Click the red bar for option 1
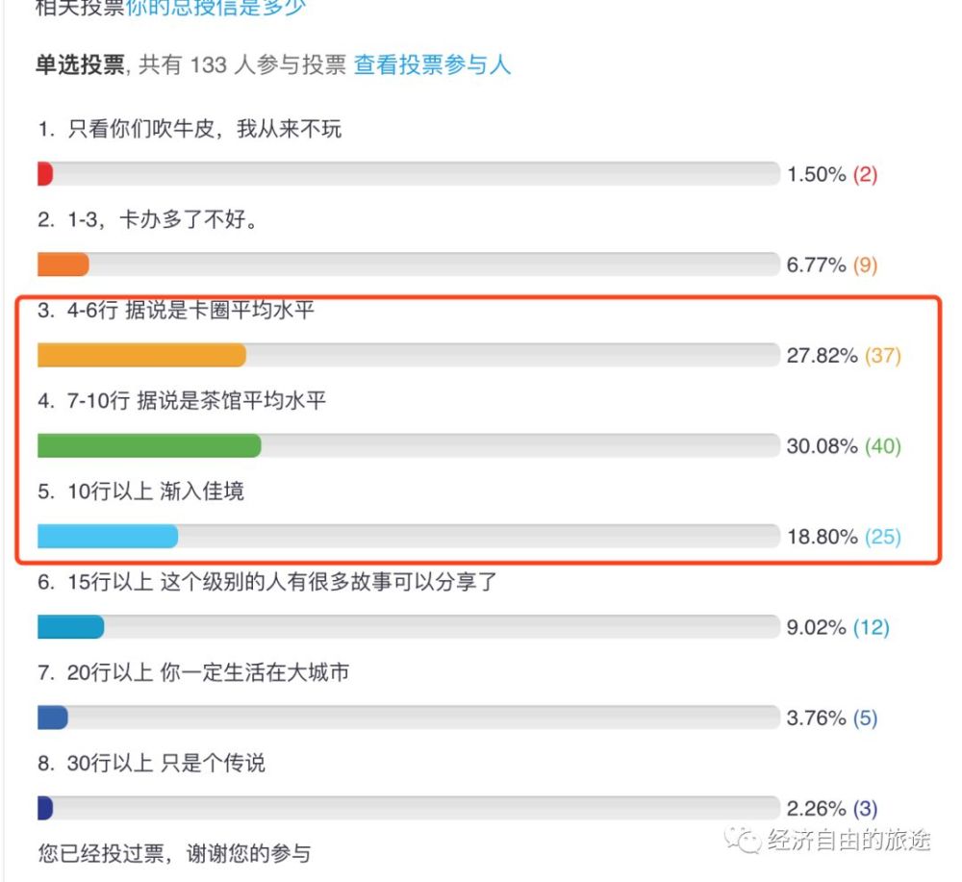Screen dimensions: 962x882 (x=44, y=174)
